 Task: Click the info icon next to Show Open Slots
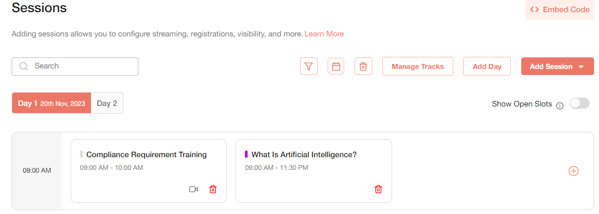pos(560,106)
